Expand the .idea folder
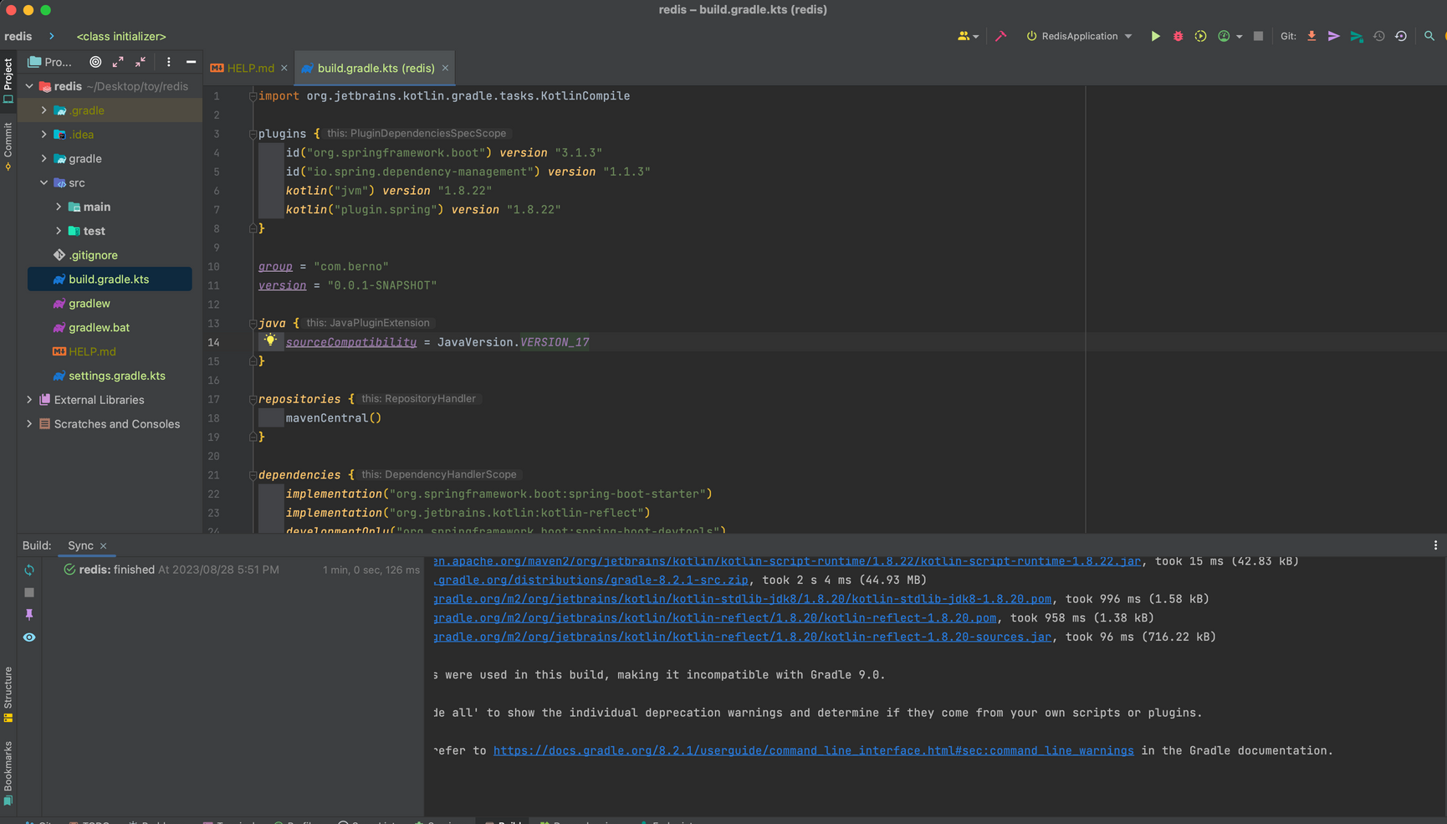This screenshot has width=1447, height=824. click(44, 134)
